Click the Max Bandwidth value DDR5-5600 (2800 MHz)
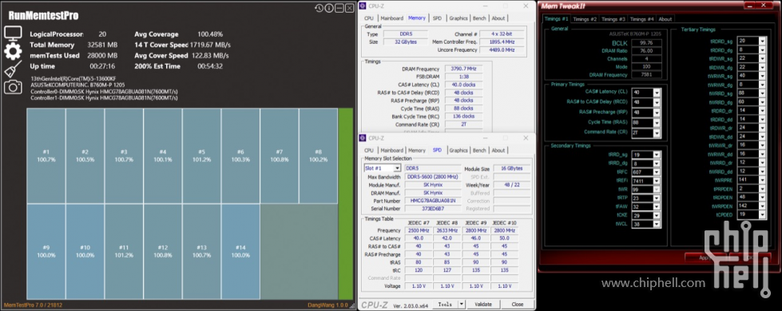 432,177
